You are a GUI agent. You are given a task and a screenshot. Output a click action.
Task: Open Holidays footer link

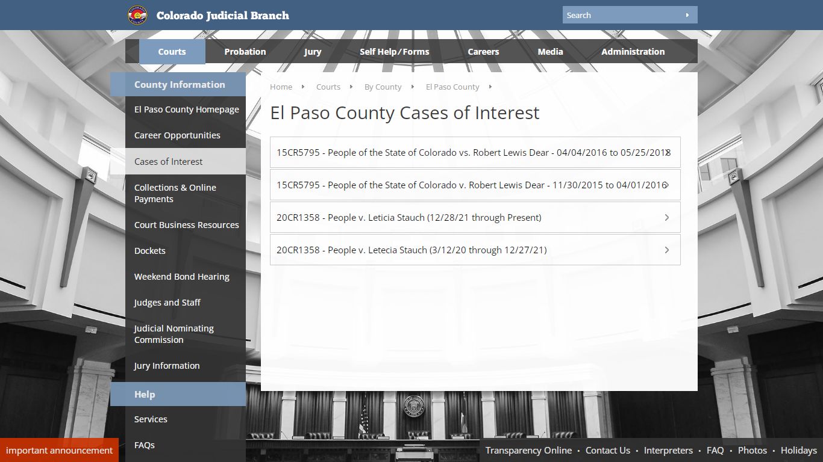tap(799, 450)
